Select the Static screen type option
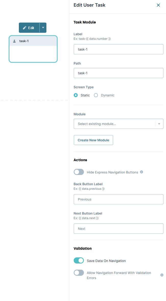This screenshot has width=166, height=301. (75, 95)
